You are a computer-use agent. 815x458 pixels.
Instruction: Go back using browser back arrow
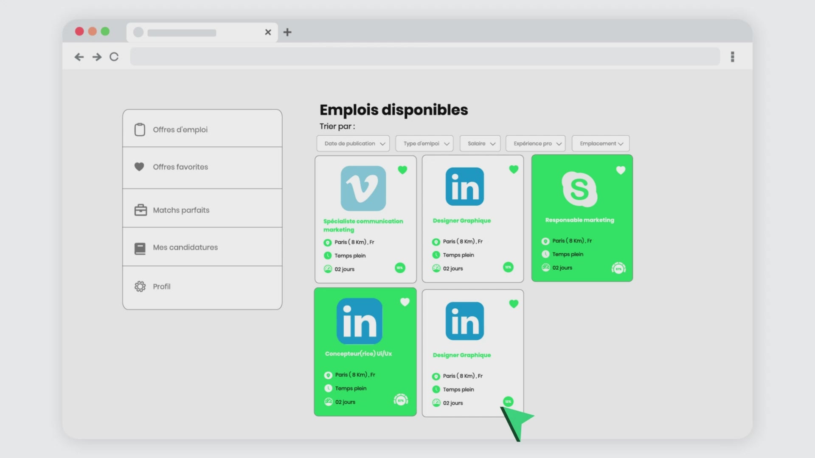point(79,57)
